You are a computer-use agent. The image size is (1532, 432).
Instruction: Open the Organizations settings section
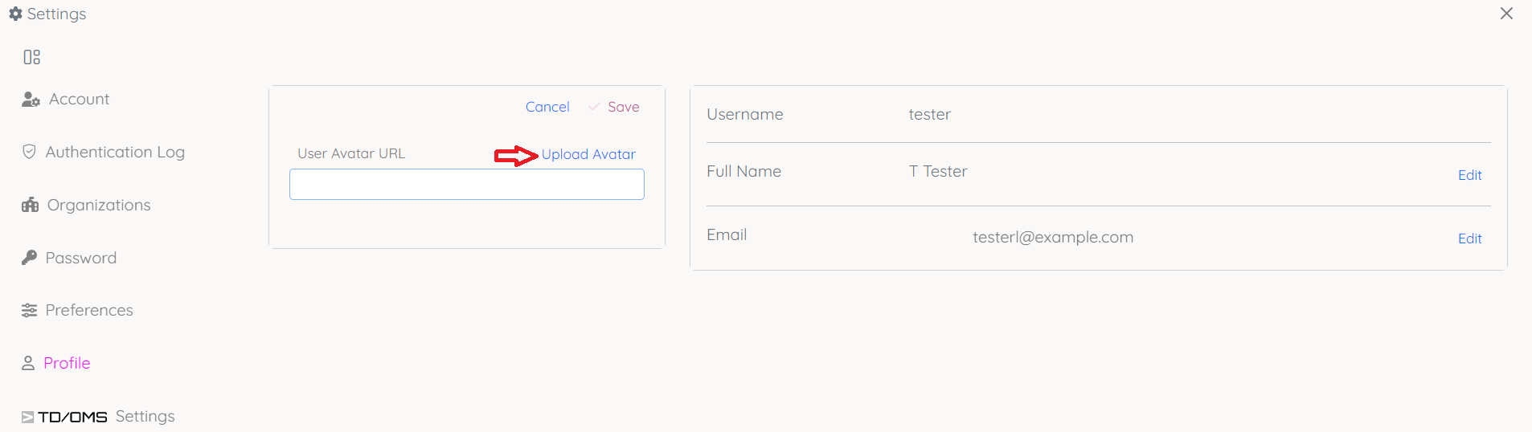(99, 205)
